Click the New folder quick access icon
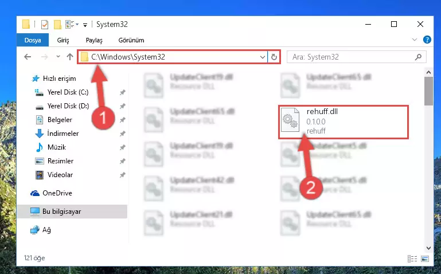 pos(57,25)
